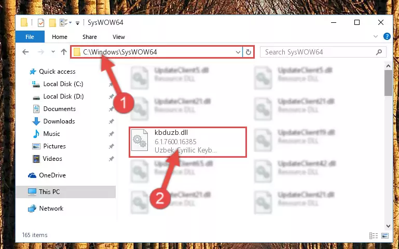Expand the ribbon with the chevron
Screen dimensions: 399x249
click(376, 36)
